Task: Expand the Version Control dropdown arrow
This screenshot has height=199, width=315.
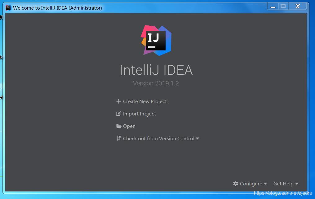Action: pos(197,139)
